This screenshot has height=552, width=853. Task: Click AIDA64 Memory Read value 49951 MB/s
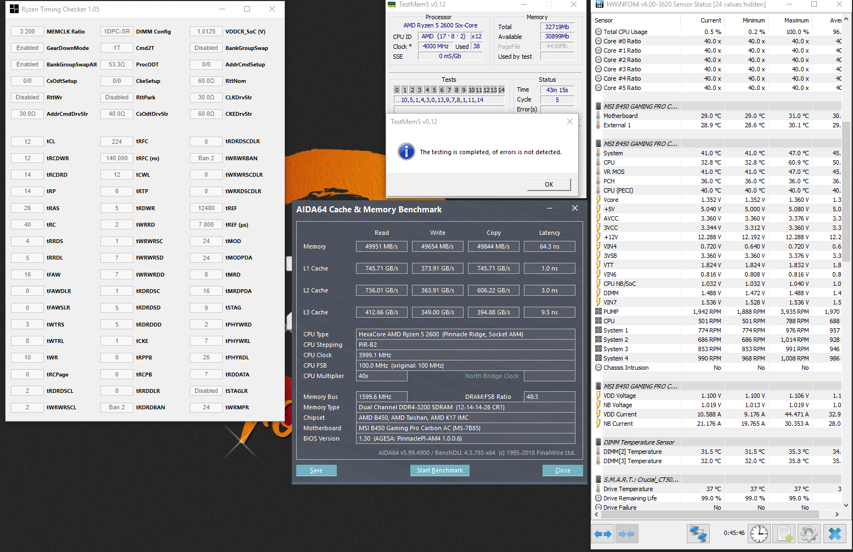pos(382,246)
